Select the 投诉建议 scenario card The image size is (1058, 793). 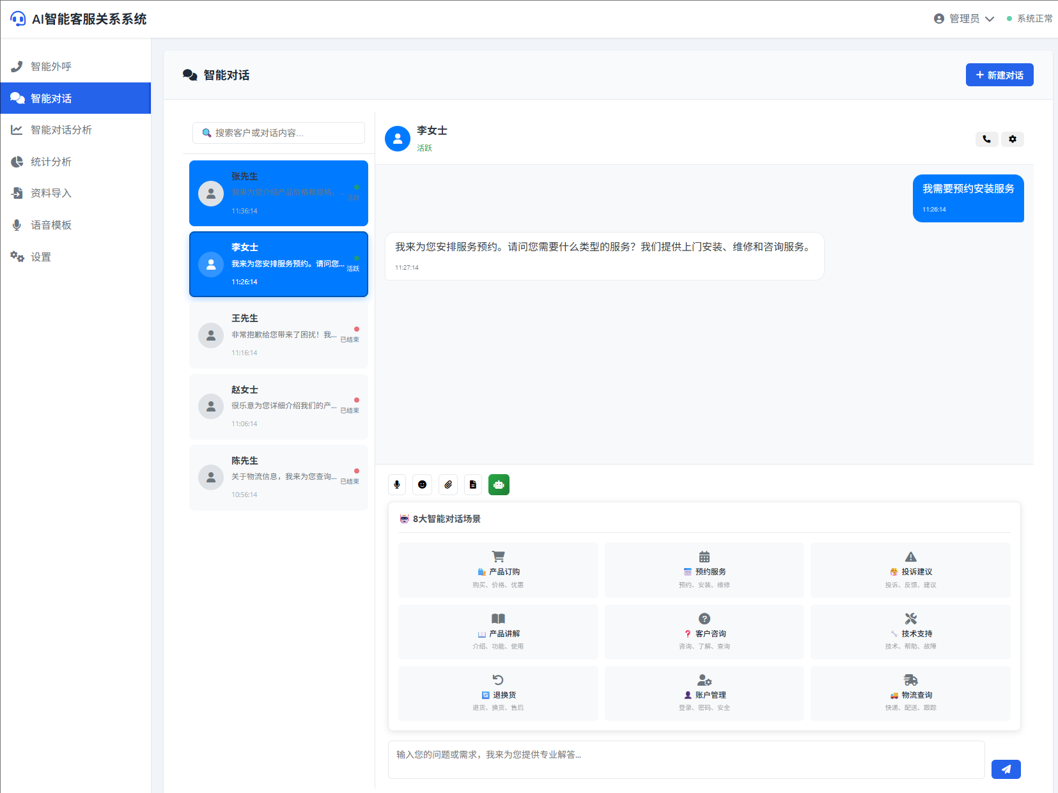tap(910, 570)
